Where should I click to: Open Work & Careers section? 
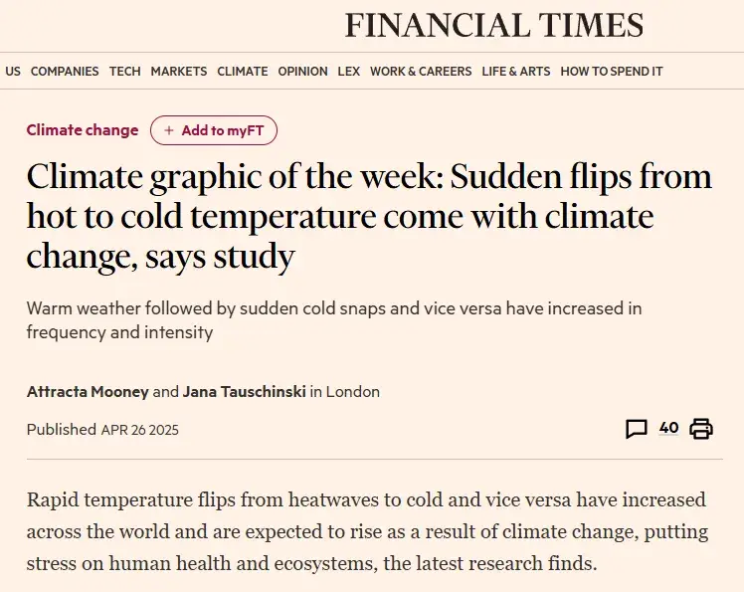click(421, 72)
